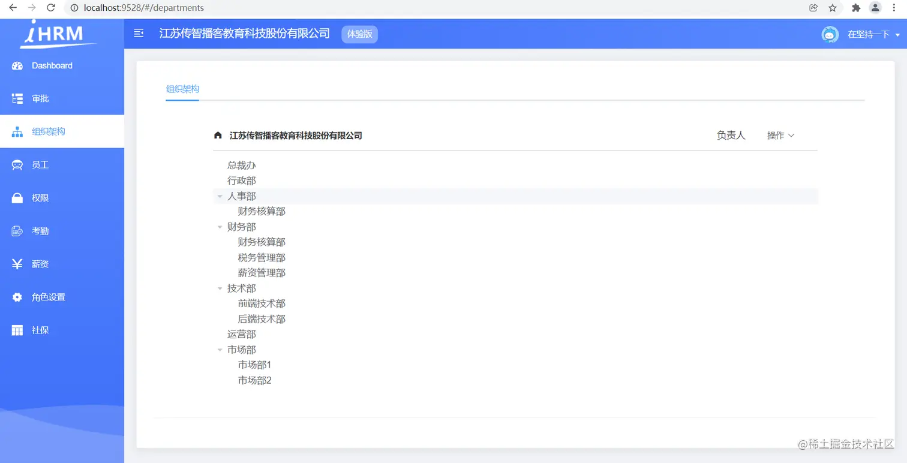Open the 考勤 menu item
Viewport: 907px width, 463px height.
click(x=62, y=231)
